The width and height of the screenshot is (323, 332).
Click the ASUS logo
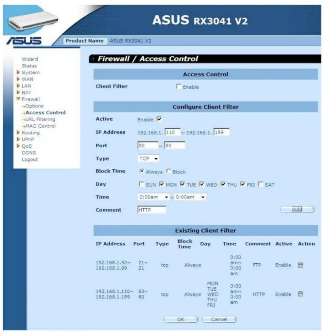coord(24,40)
